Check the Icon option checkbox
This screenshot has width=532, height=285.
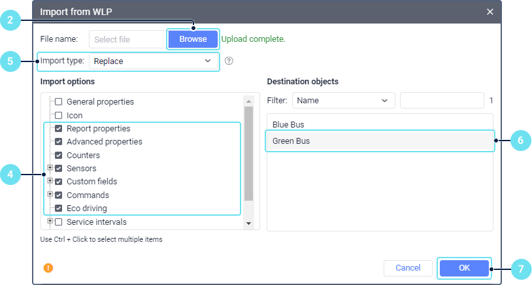pos(59,116)
